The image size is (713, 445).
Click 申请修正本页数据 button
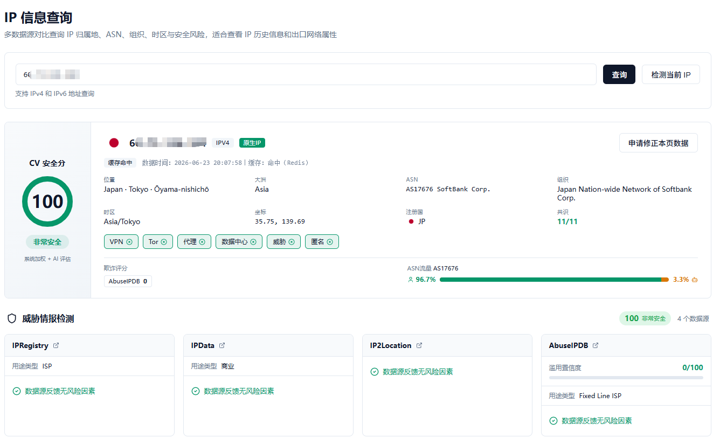659,143
